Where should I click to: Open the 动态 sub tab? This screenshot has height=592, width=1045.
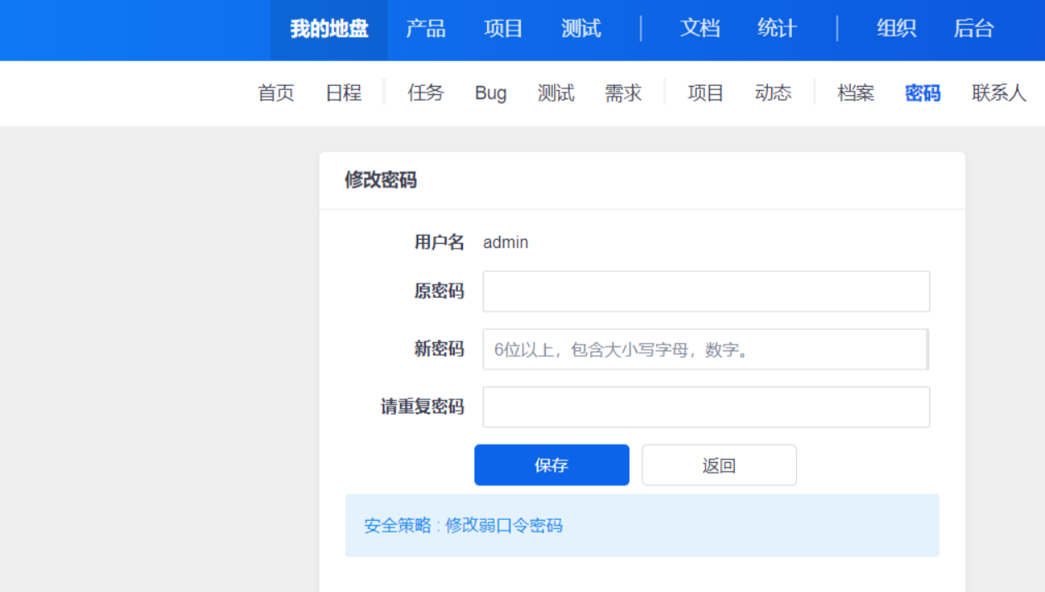tap(773, 93)
